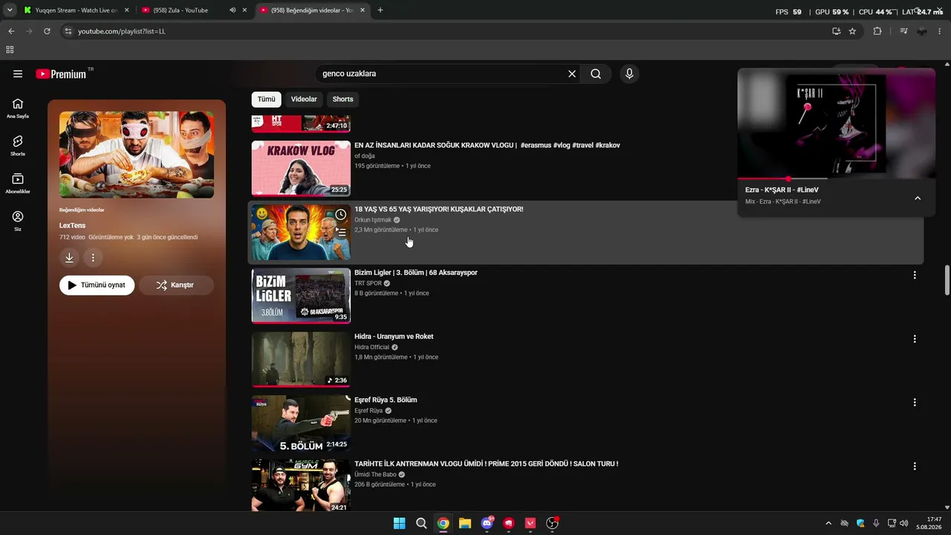This screenshot has width=951, height=535.
Task: Open the of doğa channel link
Action: [x=365, y=156]
